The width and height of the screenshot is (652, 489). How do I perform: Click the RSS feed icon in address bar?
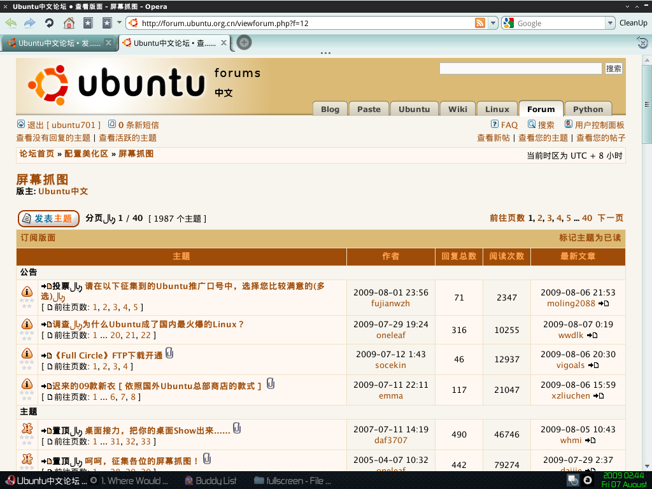pyautogui.click(x=480, y=24)
